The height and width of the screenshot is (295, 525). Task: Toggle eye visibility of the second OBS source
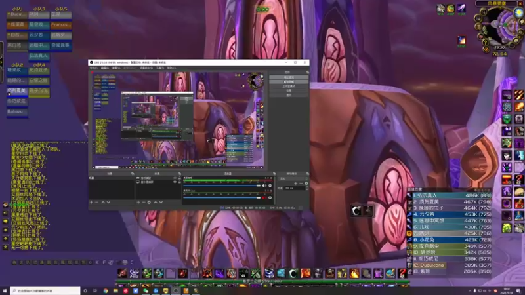(175, 182)
